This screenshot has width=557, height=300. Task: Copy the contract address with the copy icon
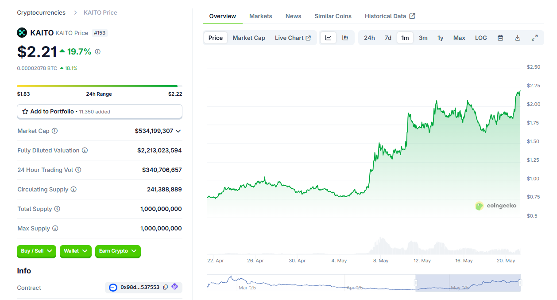(166, 287)
